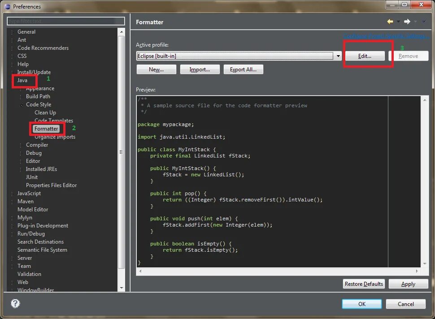
Task: Click the Restore Defaults button
Action: click(x=364, y=284)
